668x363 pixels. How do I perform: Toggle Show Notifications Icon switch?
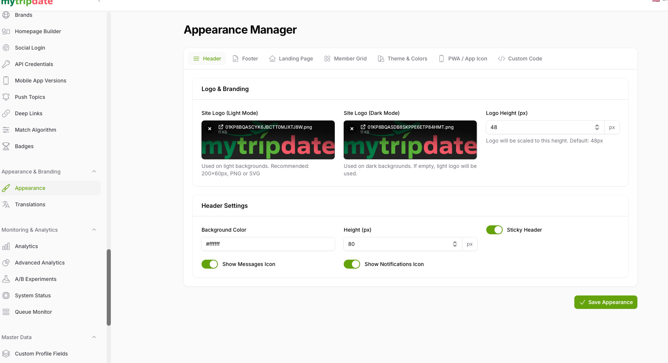tap(352, 264)
